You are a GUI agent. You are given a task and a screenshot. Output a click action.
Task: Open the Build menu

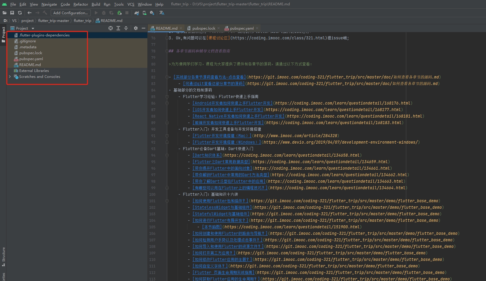(x=96, y=4)
